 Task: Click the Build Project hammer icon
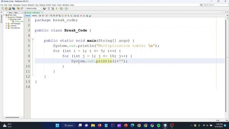(x=49, y=9)
